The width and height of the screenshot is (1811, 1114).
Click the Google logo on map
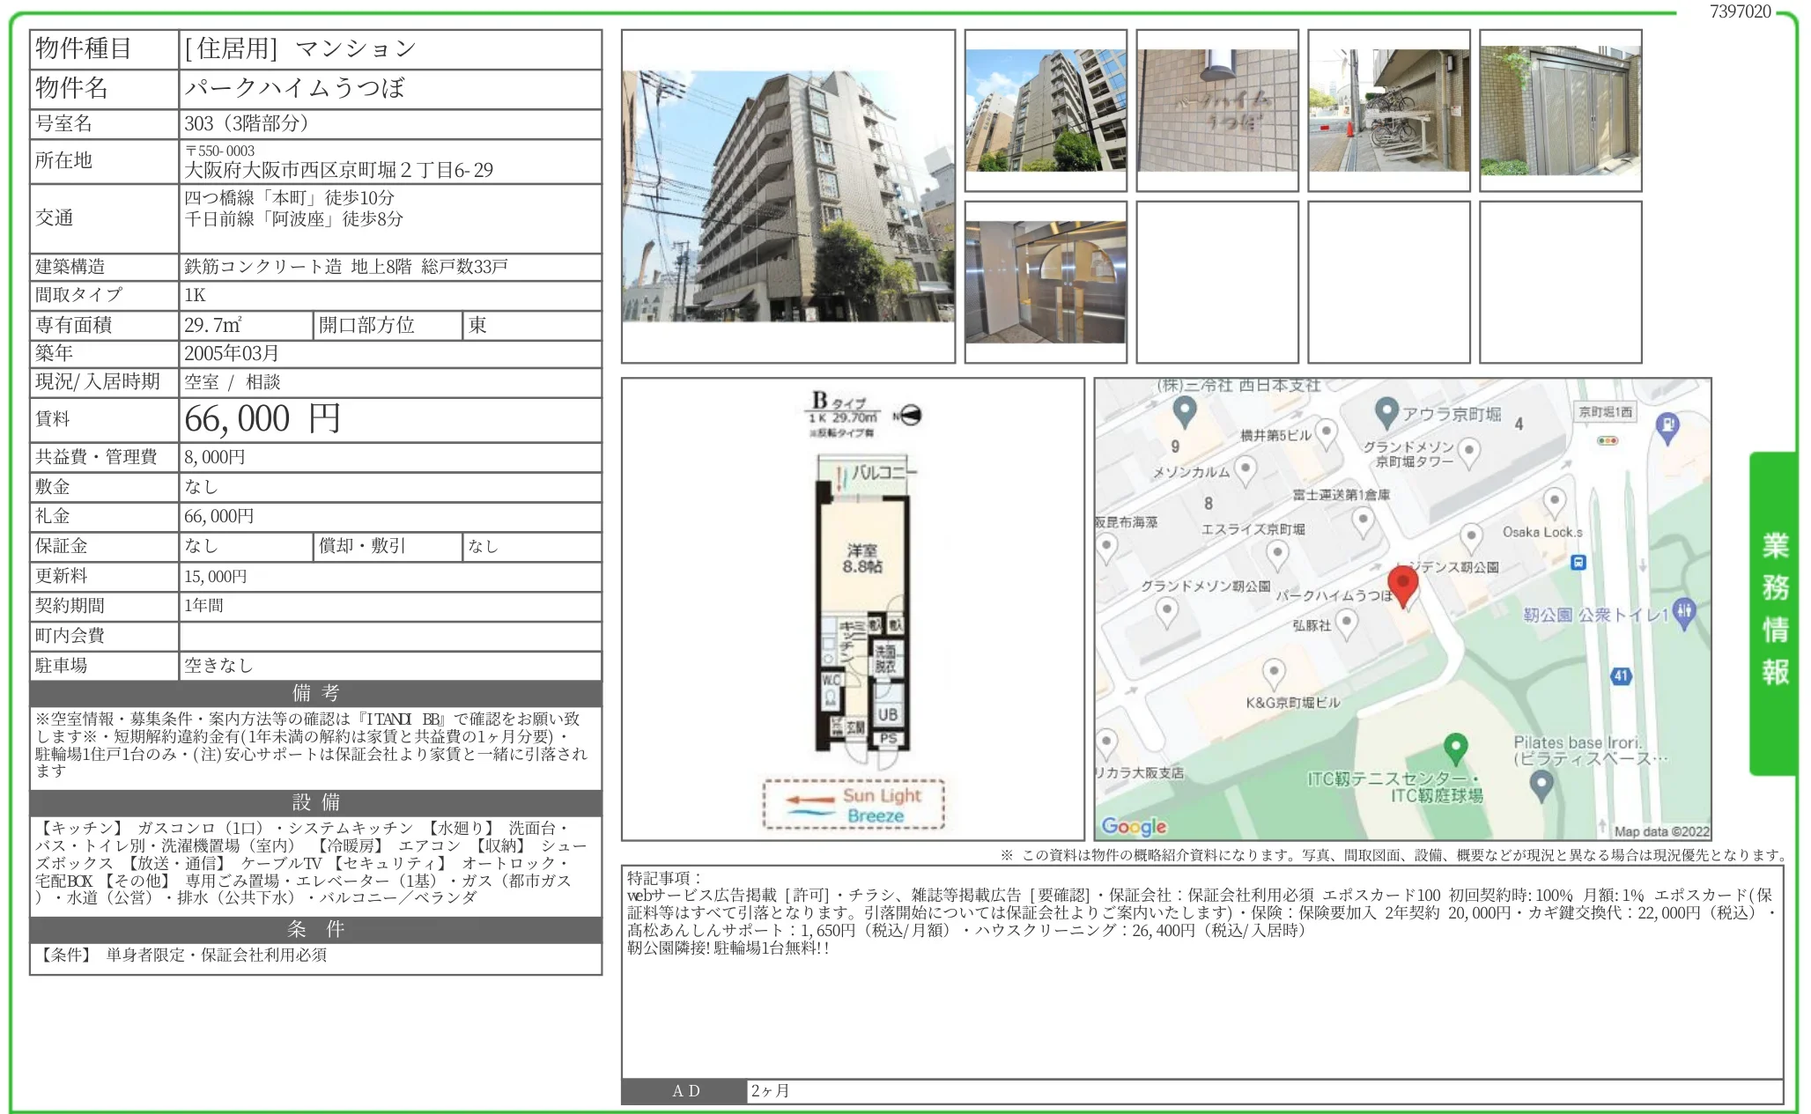click(x=1134, y=826)
